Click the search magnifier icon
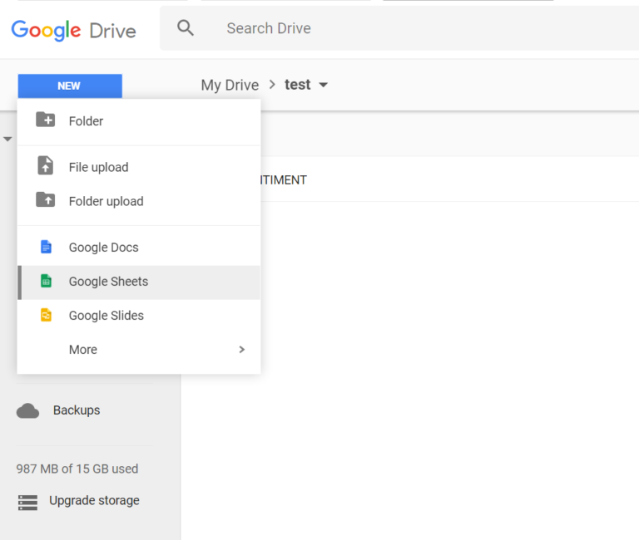The width and height of the screenshot is (639, 540). (186, 28)
